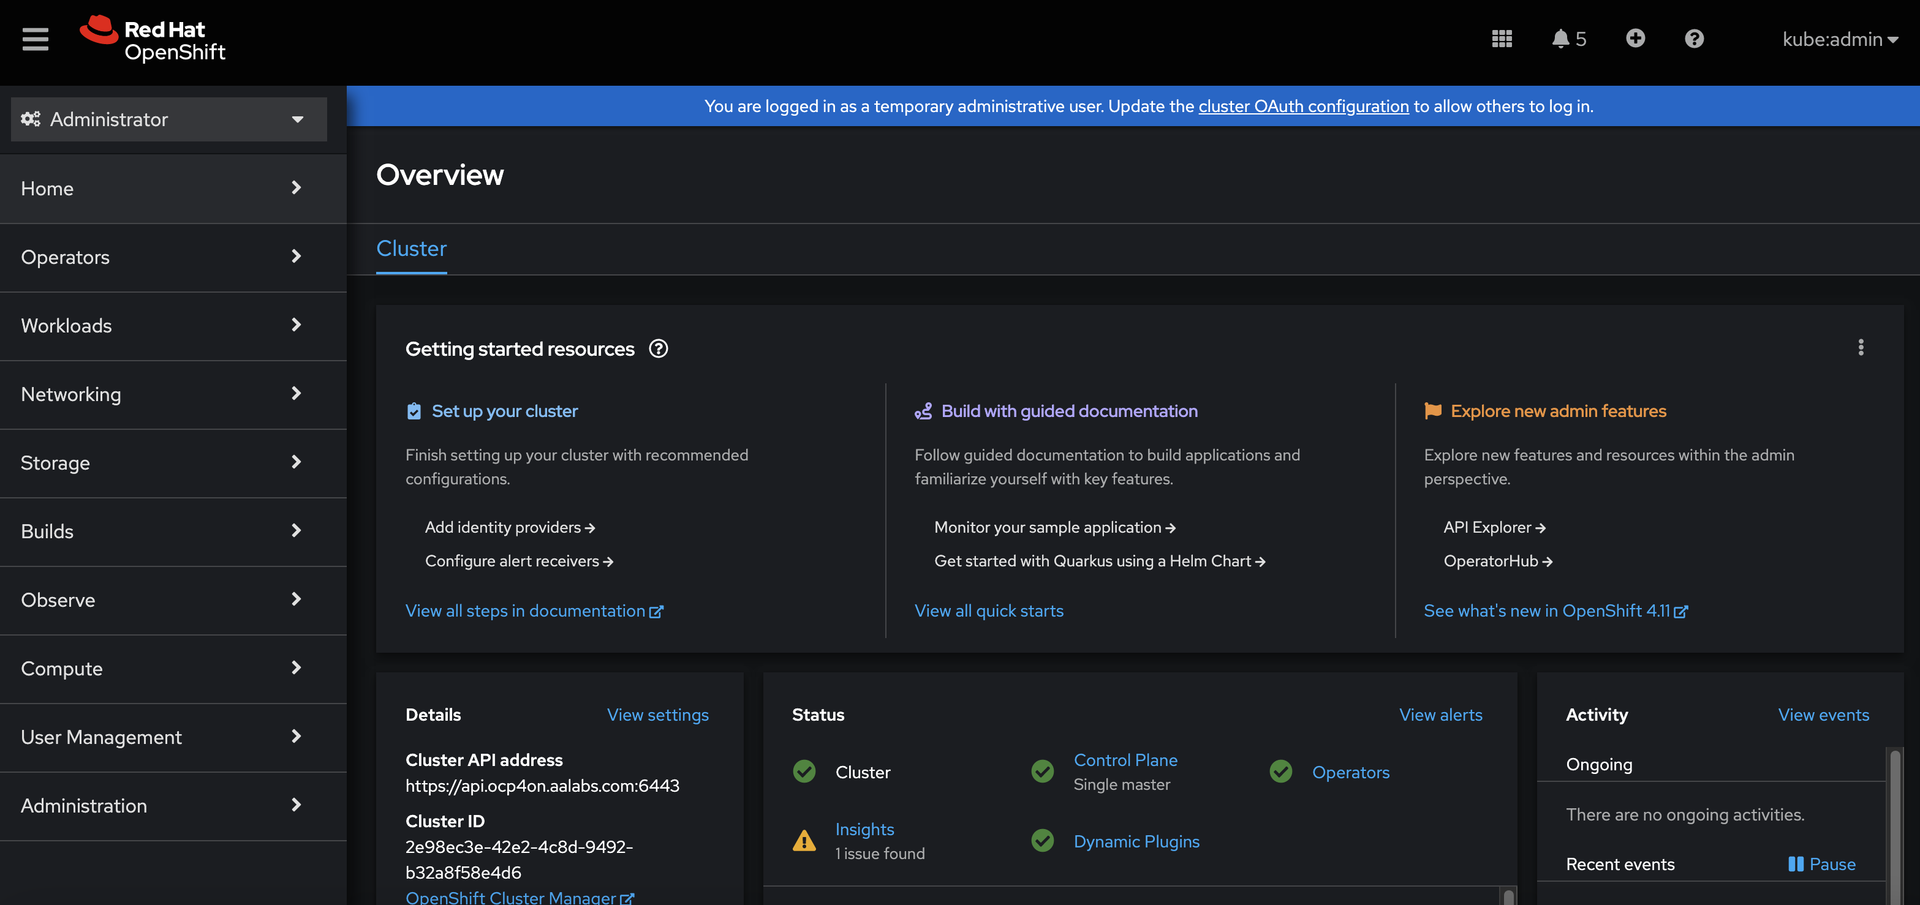Image resolution: width=1920 pixels, height=905 pixels.
Task: Open OpenShift Cluster Manager link
Action: coord(520,897)
